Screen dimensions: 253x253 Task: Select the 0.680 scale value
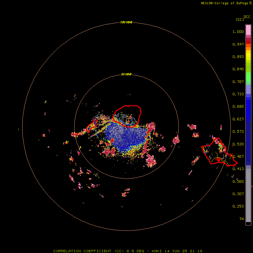(238, 107)
